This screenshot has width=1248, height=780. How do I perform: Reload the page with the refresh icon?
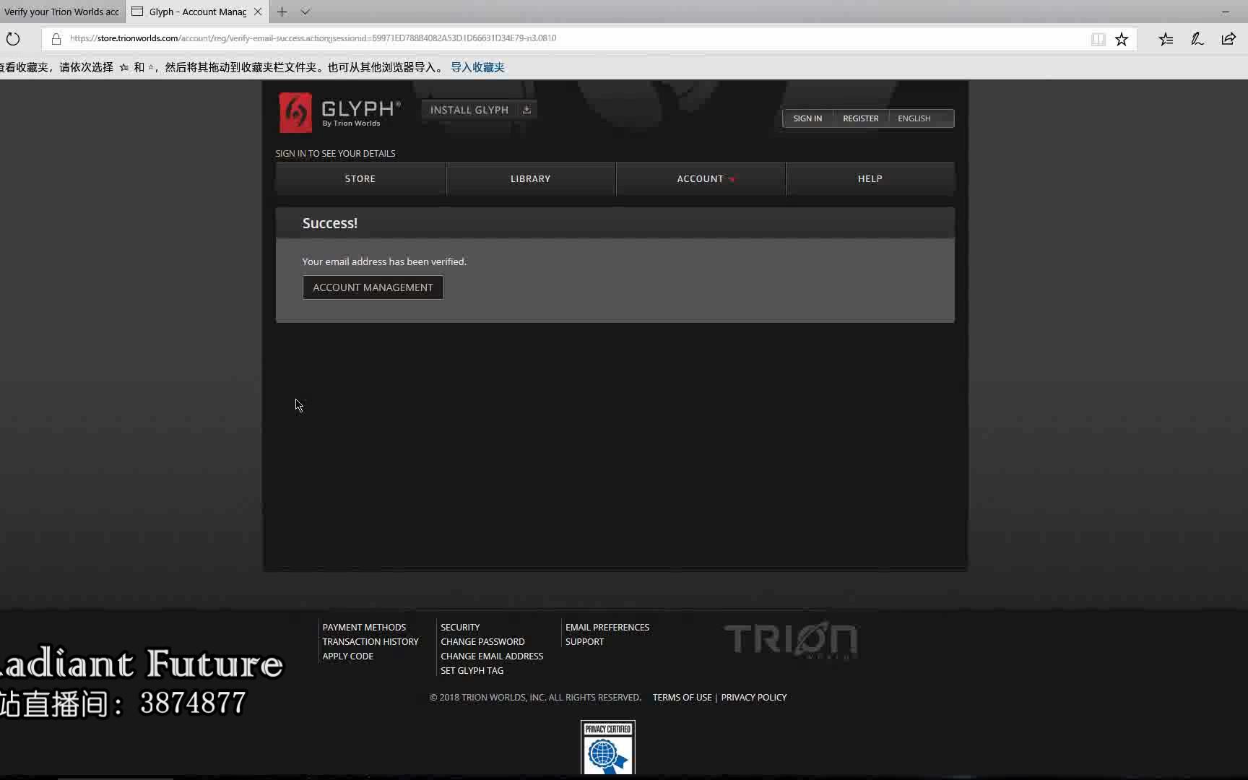(13, 39)
